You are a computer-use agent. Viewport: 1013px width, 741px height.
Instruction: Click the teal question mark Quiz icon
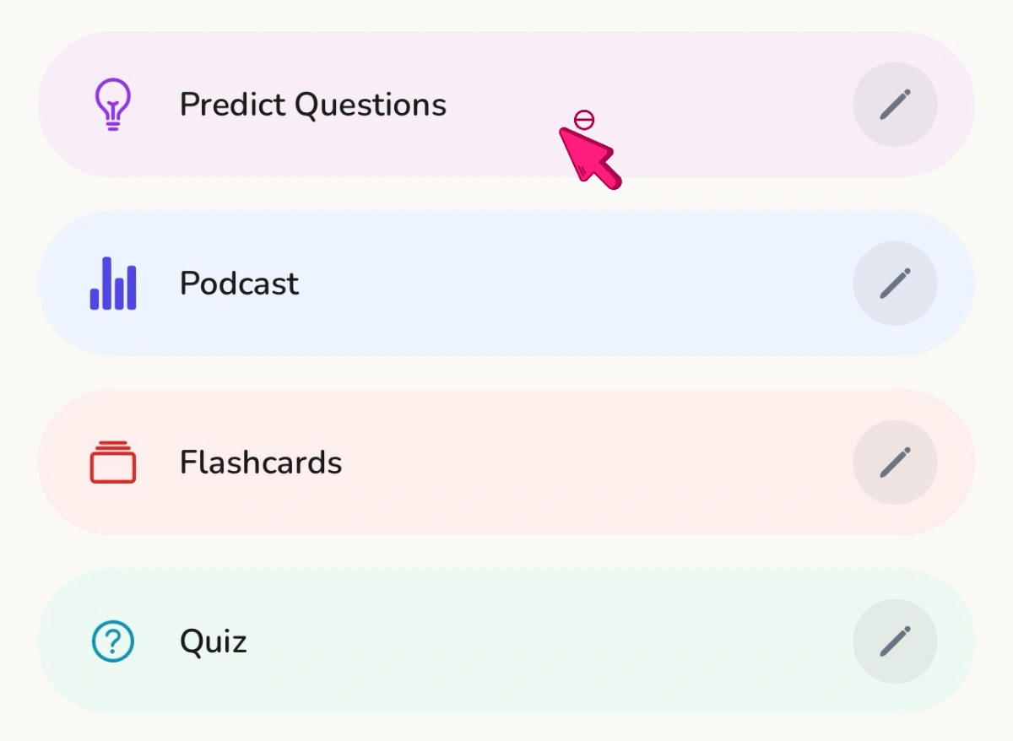[x=113, y=641]
